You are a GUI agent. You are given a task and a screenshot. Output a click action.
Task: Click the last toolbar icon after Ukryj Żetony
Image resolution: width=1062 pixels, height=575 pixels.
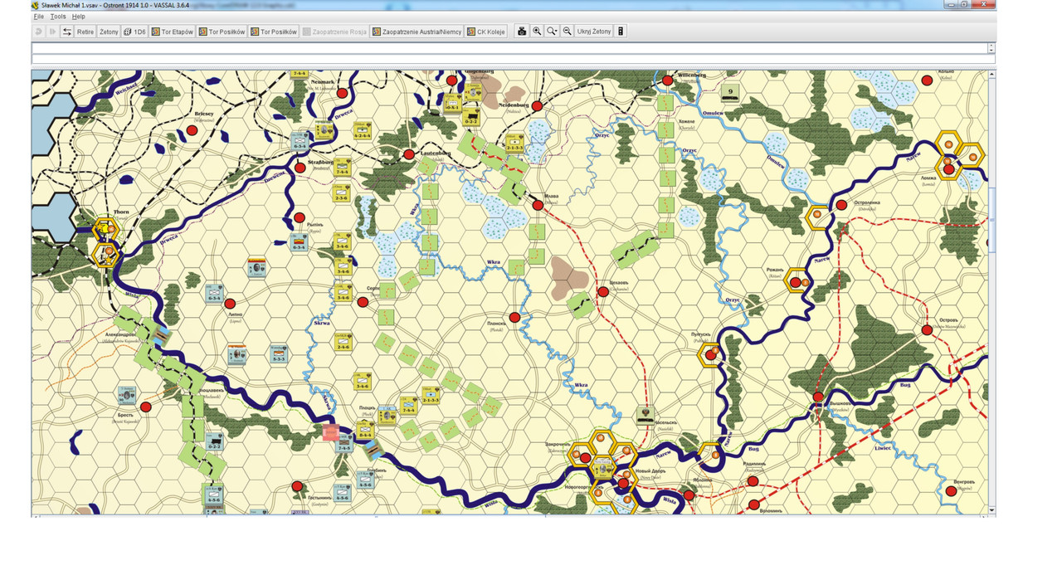tap(621, 32)
